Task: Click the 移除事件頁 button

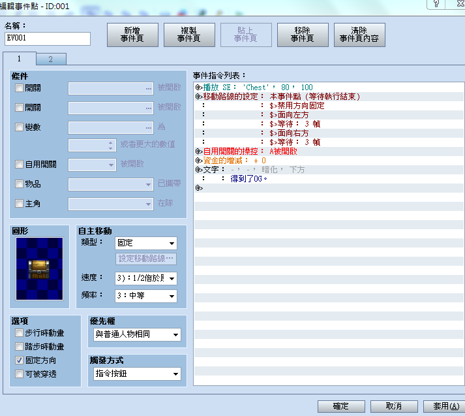Action: 303,35
